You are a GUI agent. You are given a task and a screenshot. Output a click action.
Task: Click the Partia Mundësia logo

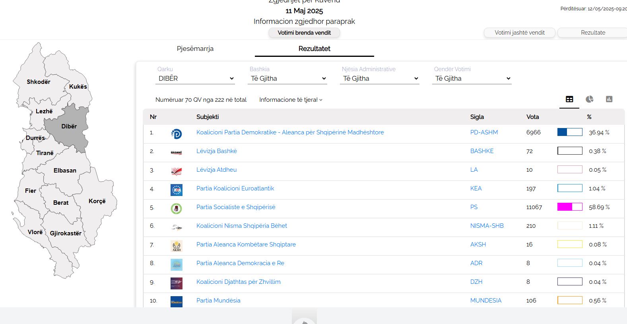(x=177, y=301)
